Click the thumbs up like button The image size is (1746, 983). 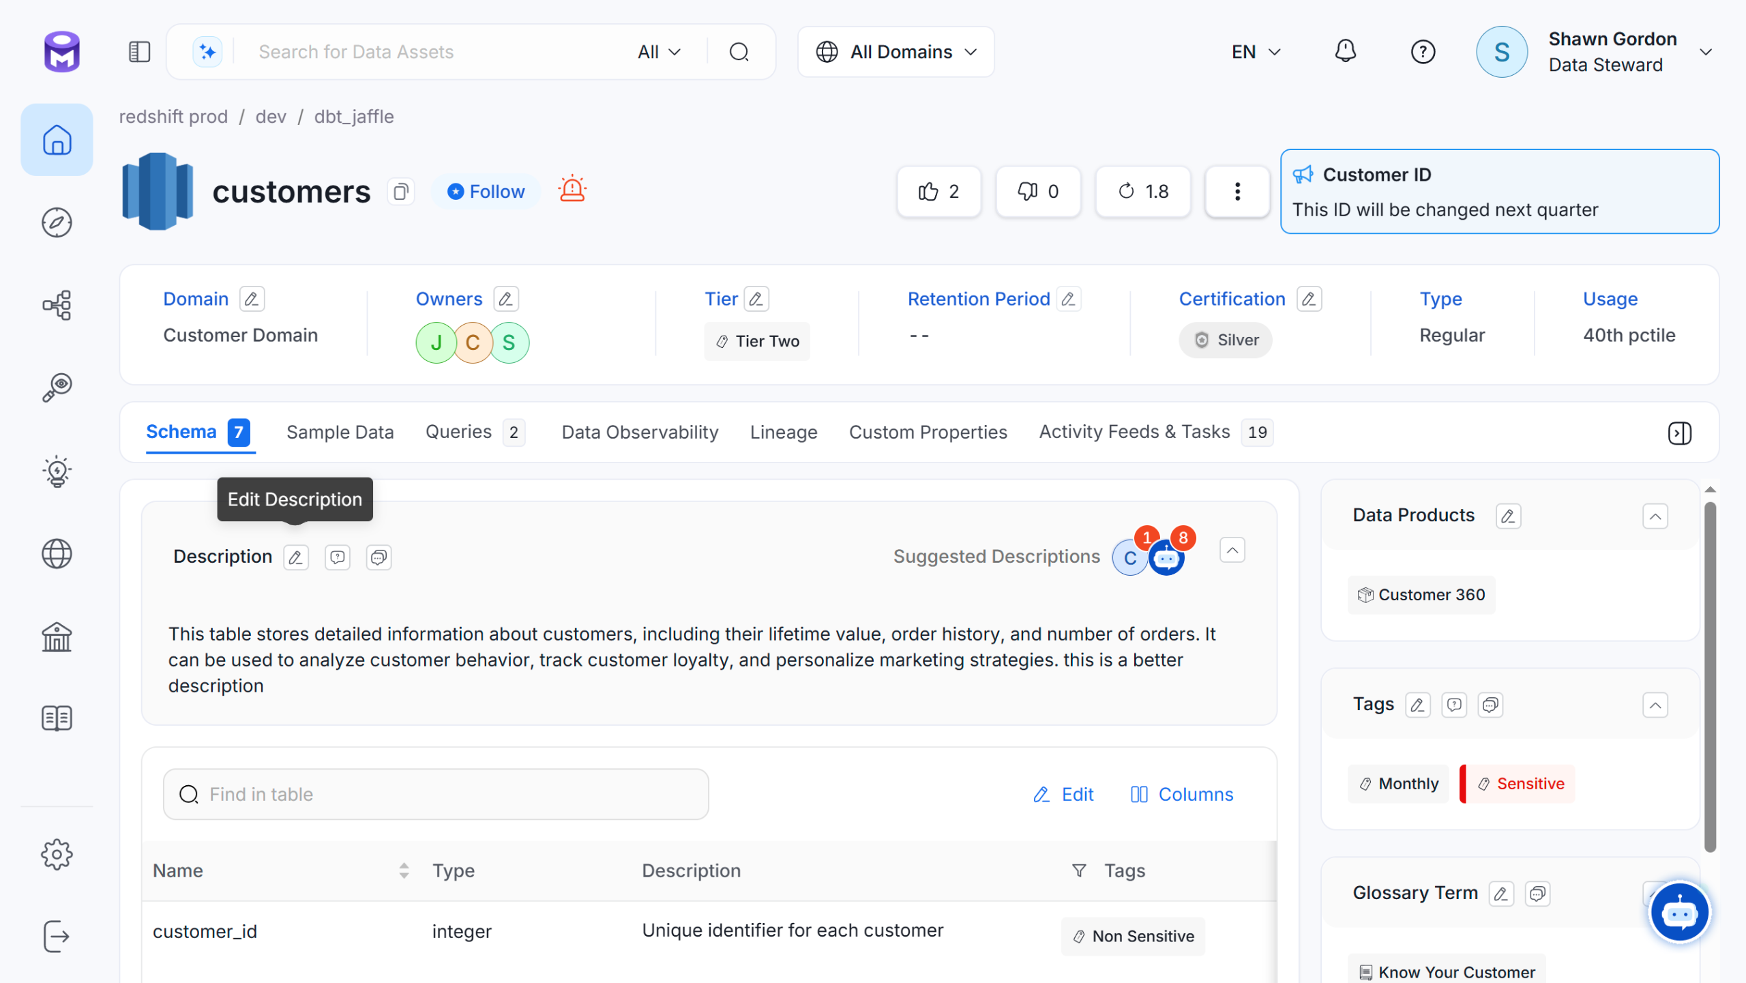coord(938,192)
